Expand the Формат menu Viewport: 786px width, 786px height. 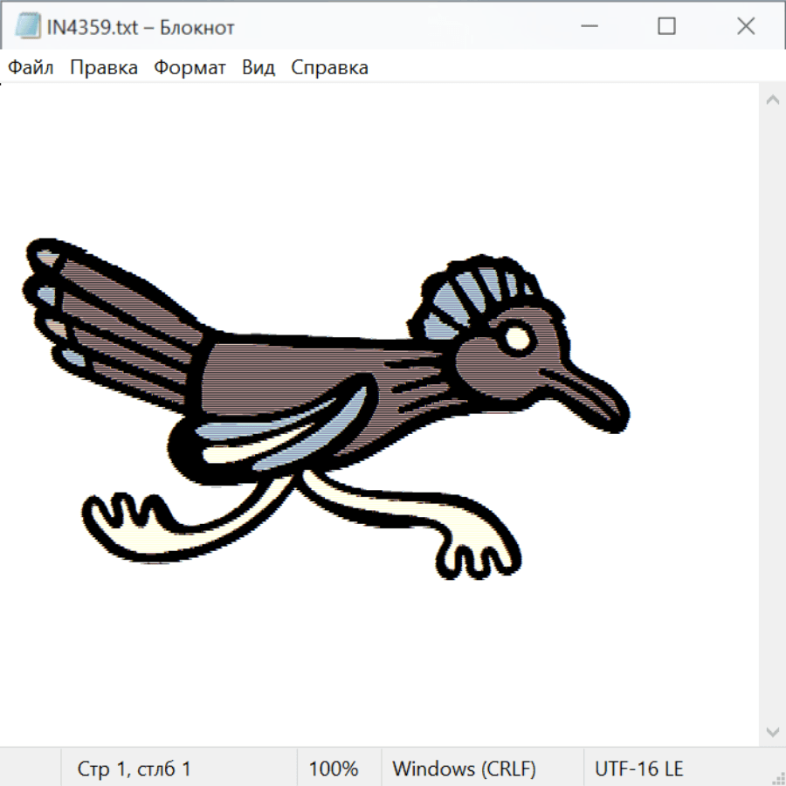click(x=190, y=68)
